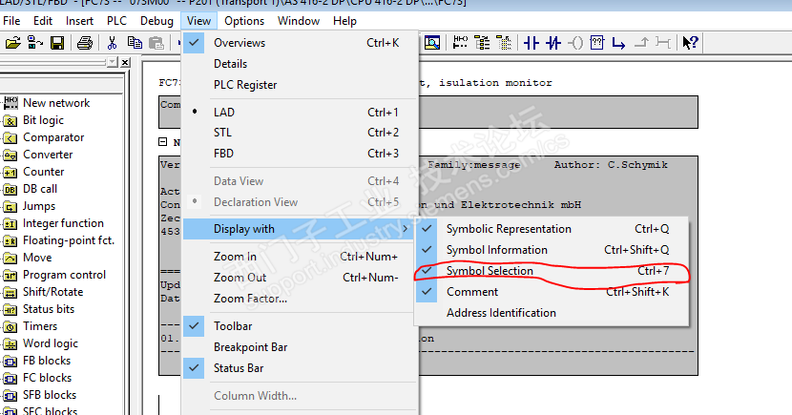
Task: Click the Save diskette toolbar icon
Action: pos(56,43)
